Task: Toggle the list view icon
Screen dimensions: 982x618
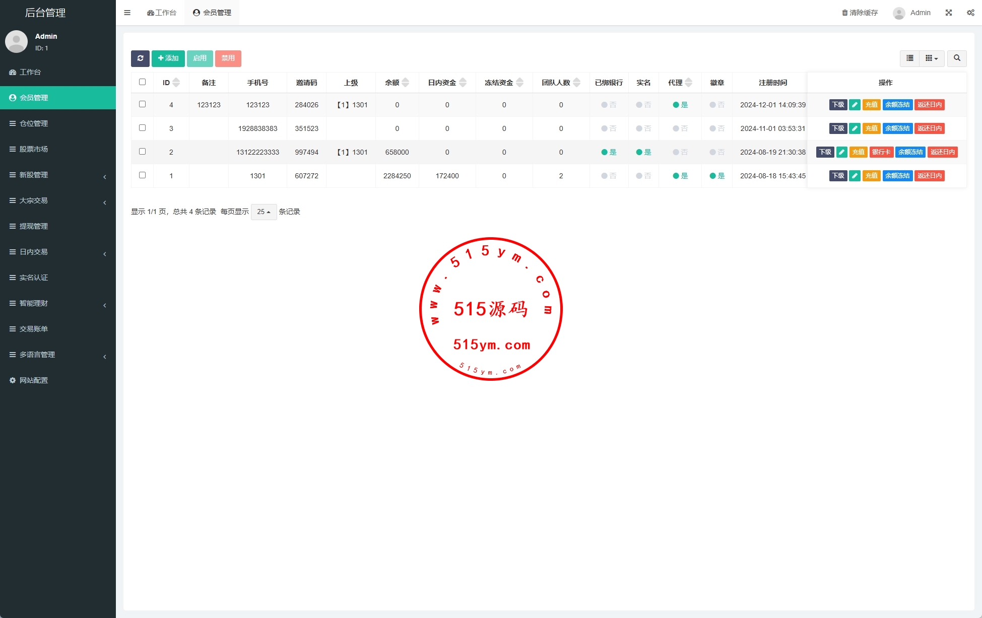Action: (909, 58)
